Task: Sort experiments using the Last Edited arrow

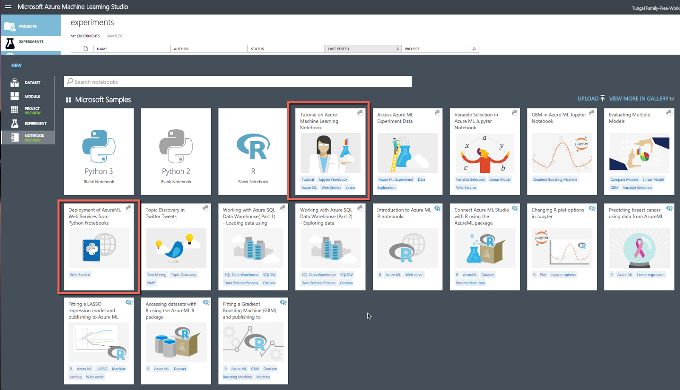Action: tap(397, 48)
